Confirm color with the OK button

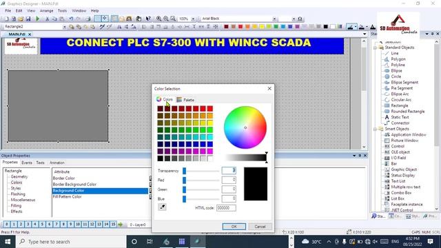[x=234, y=227]
